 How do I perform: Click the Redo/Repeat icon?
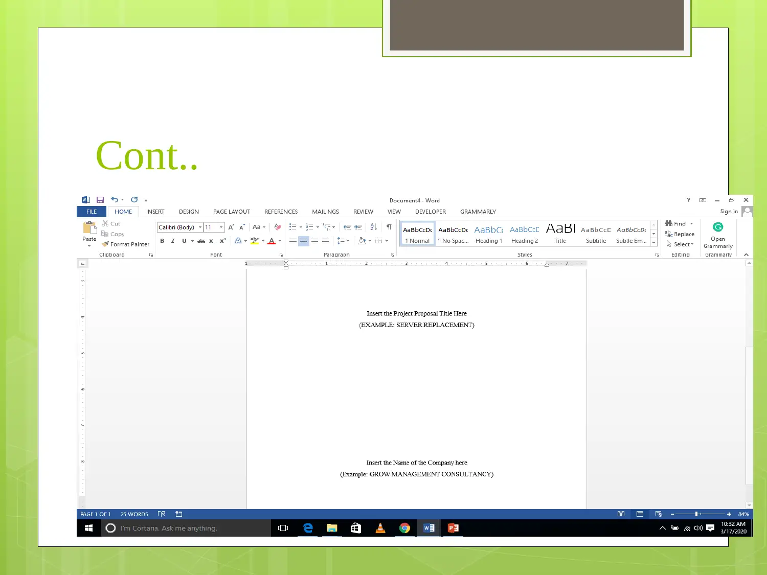pyautogui.click(x=134, y=200)
